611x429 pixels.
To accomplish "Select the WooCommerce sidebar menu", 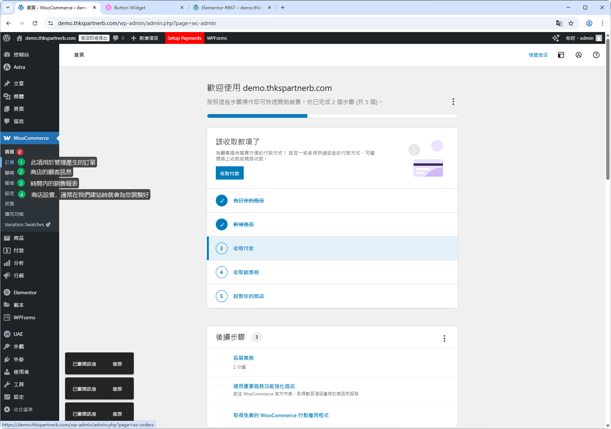I will tap(29, 138).
